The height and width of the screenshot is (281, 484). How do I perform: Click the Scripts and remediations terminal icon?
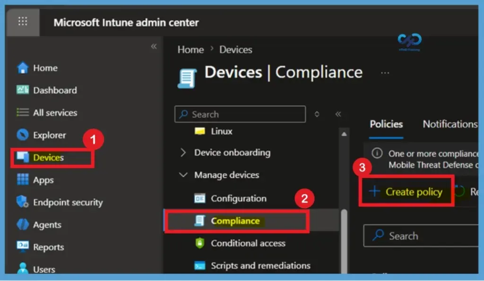coord(200,265)
